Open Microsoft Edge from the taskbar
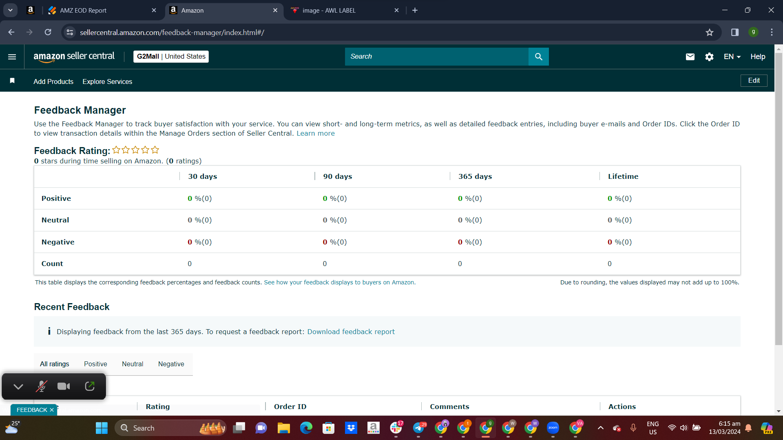The height and width of the screenshot is (440, 783). click(x=306, y=428)
